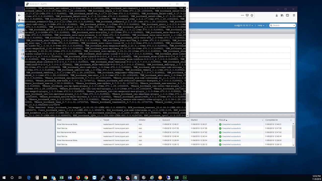Select Enter Maintenance Mode task at 12:48:21

click(x=174, y=124)
